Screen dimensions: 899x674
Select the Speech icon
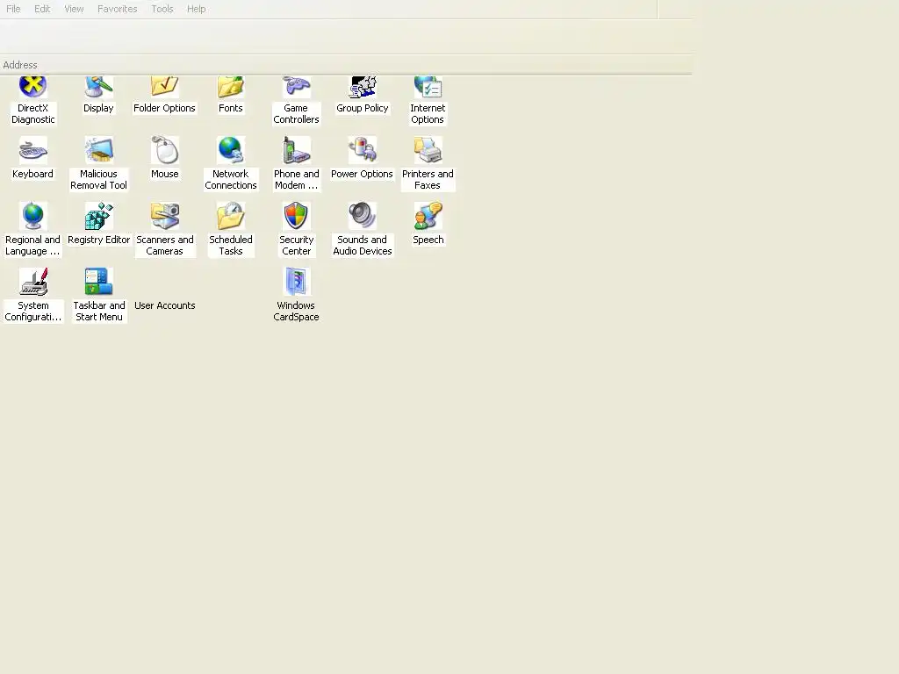[428, 216]
